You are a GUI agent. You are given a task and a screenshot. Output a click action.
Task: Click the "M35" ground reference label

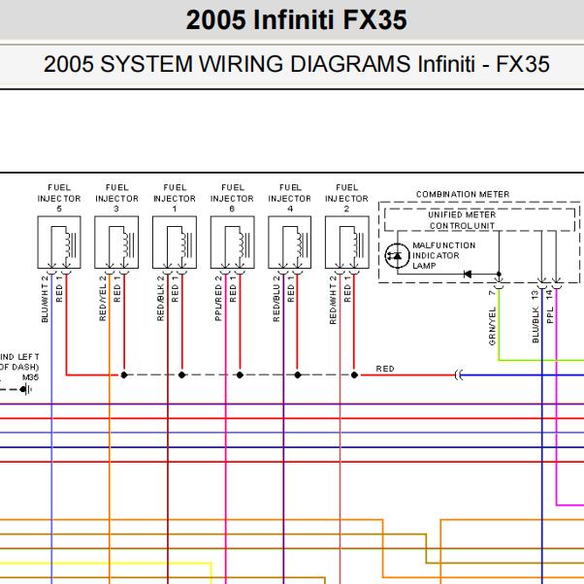point(30,377)
